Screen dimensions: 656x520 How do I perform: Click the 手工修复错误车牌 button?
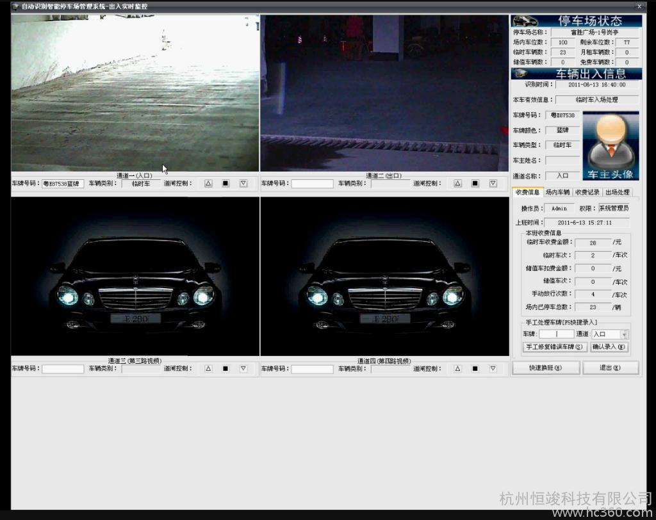click(555, 347)
